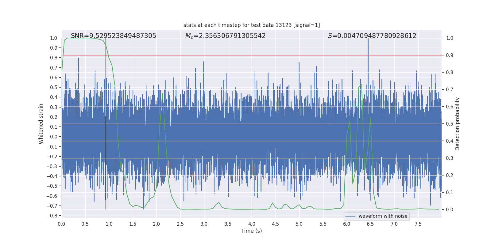Click the 7.5 tick on the time axis
This screenshot has width=491, height=245.
tap(418, 224)
